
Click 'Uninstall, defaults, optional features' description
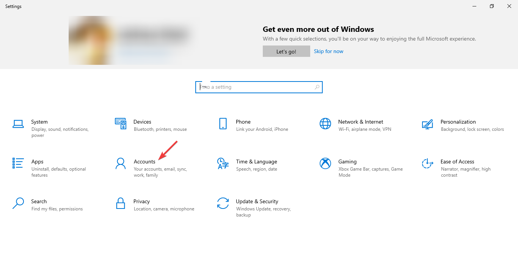(59, 172)
